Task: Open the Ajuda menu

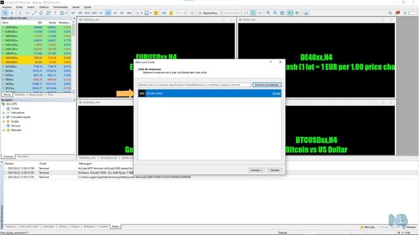Action: [88, 7]
